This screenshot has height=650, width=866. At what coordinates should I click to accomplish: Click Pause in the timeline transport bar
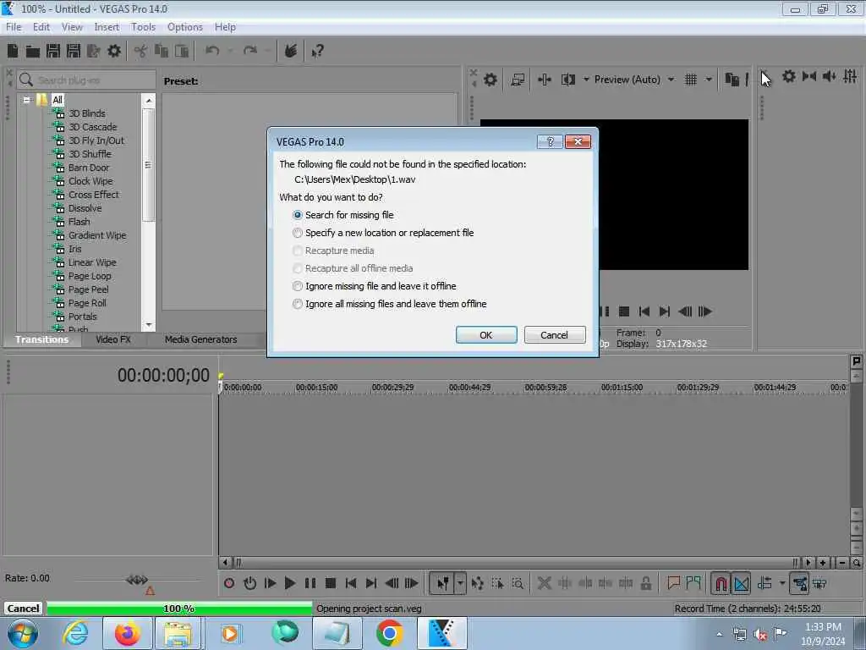(x=310, y=583)
